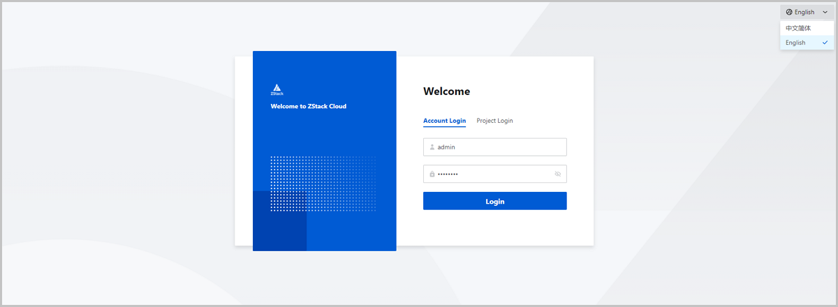The height and width of the screenshot is (307, 838).
Task: Select the Account Login tab
Action: (444, 121)
